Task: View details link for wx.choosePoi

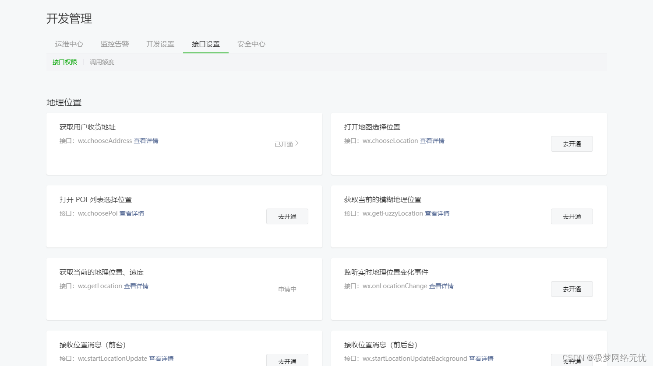Action: 132,213
